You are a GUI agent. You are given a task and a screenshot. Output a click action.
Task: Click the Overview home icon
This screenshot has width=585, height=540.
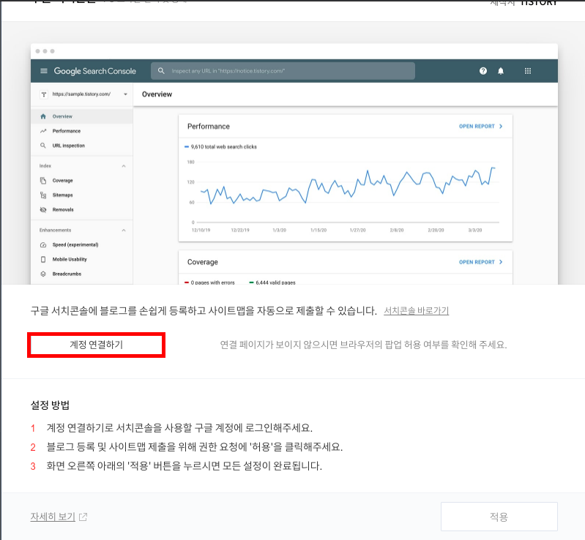tap(43, 116)
